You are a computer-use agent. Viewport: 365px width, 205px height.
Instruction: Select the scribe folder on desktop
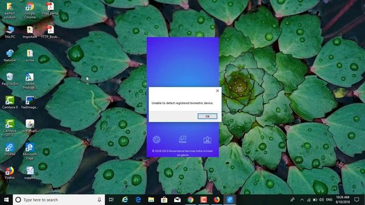pyautogui.click(x=30, y=56)
